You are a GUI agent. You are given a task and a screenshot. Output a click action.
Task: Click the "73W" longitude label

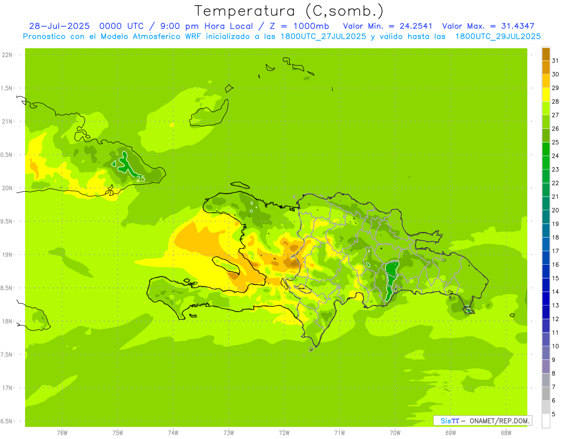coord(229,432)
